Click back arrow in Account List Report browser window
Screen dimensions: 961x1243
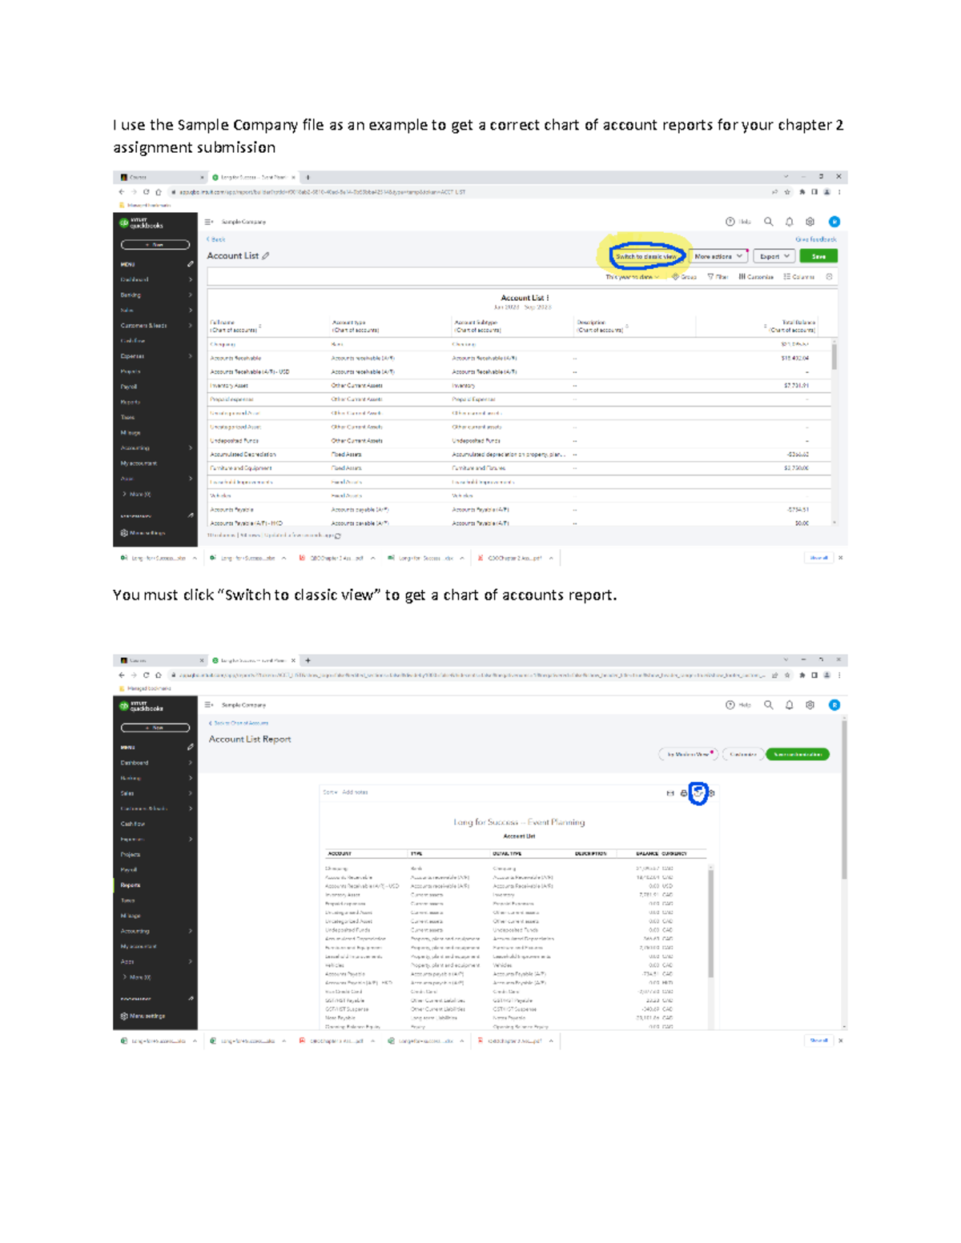point(122,676)
